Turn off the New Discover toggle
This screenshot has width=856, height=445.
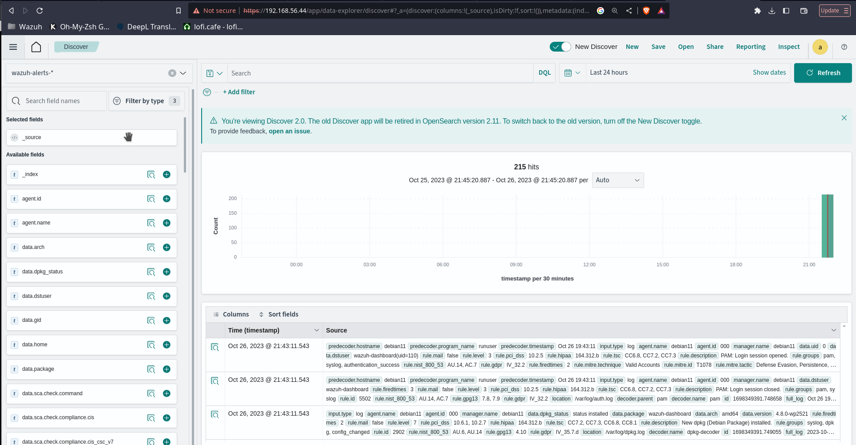pyautogui.click(x=560, y=46)
